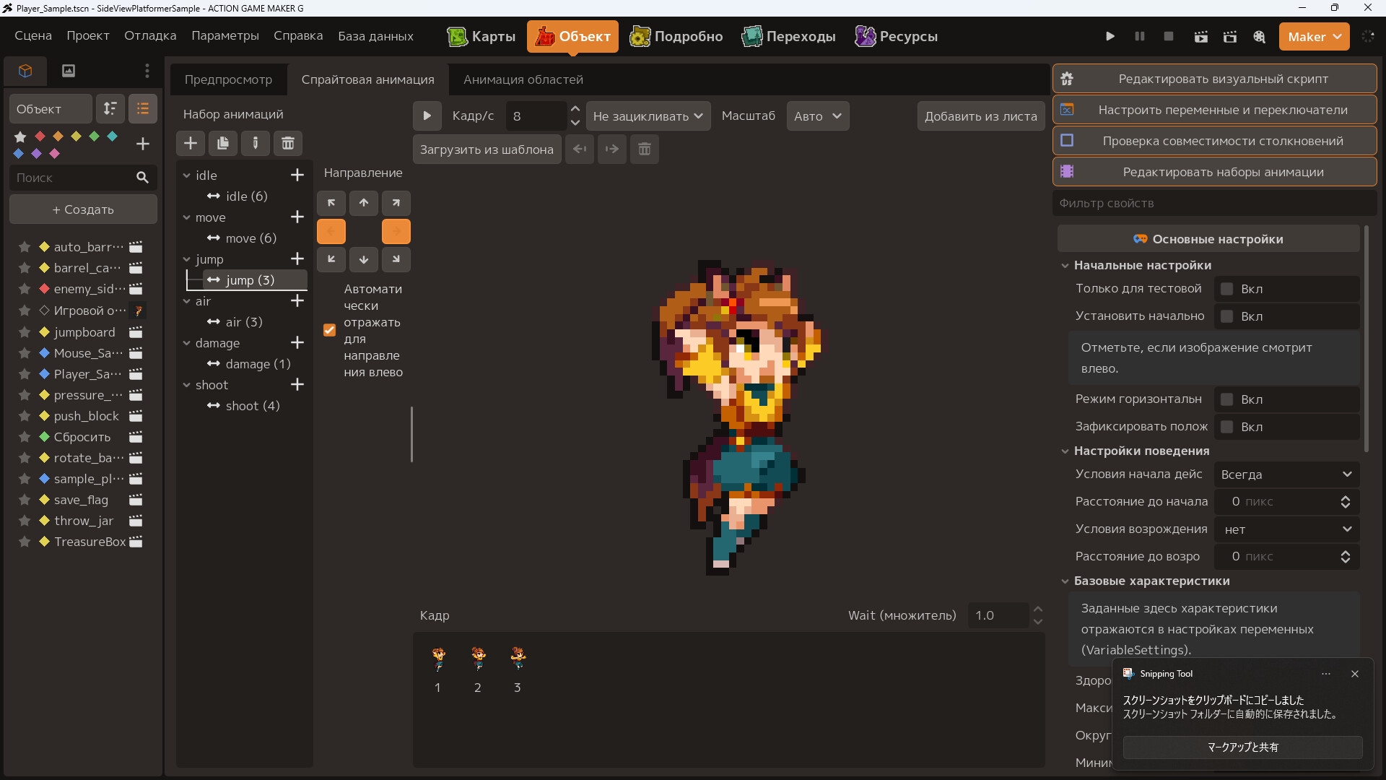
Task: Enable 'Установить начально' checkbox
Action: click(x=1226, y=316)
